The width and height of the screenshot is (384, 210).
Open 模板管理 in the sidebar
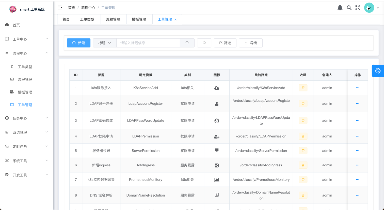pyautogui.click(x=27, y=92)
